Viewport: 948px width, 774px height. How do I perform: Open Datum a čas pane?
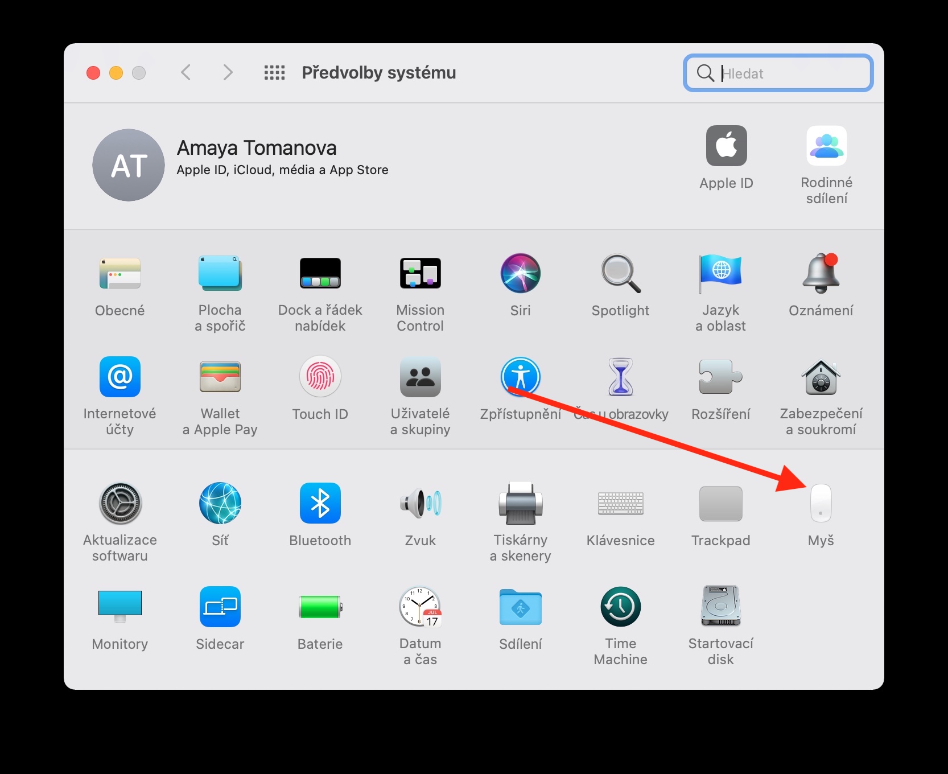tap(421, 607)
